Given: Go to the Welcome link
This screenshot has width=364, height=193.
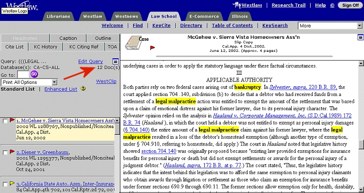Looking at the screenshot, I should tap(113, 26).
